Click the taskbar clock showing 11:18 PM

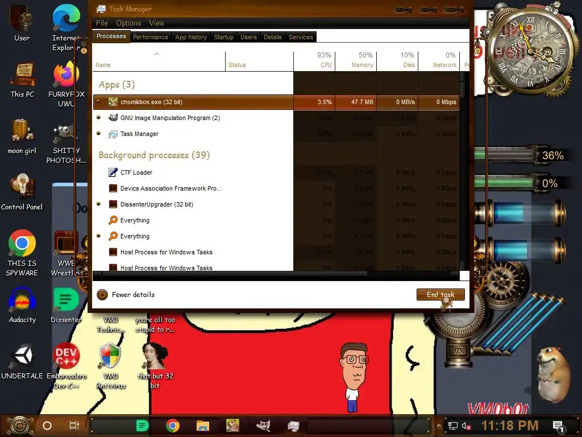coord(510,426)
